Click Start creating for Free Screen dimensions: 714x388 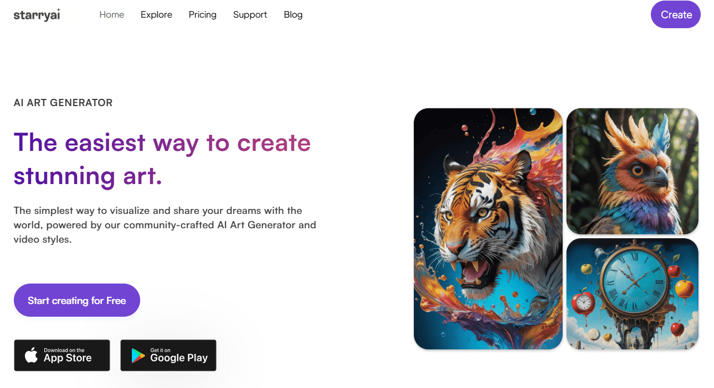[77, 300]
